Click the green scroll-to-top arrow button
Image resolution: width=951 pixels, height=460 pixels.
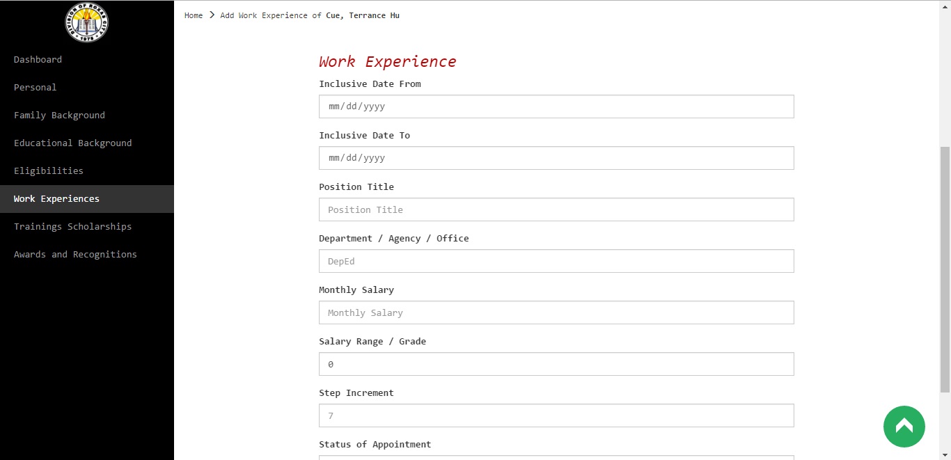point(904,426)
